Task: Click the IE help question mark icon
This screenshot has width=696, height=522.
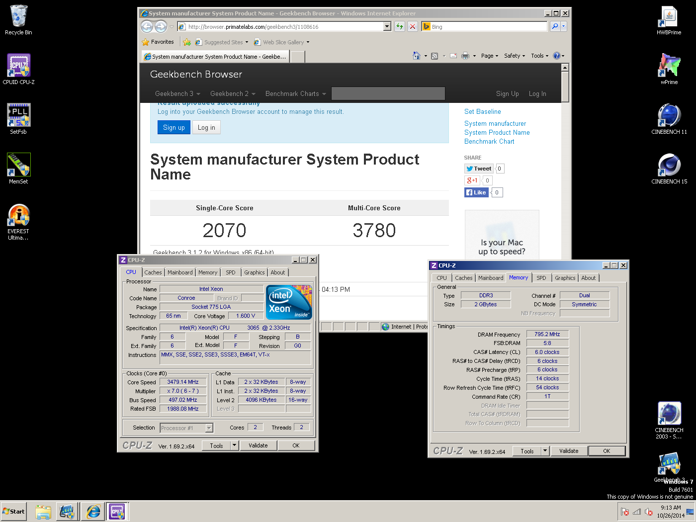Action: click(x=557, y=56)
